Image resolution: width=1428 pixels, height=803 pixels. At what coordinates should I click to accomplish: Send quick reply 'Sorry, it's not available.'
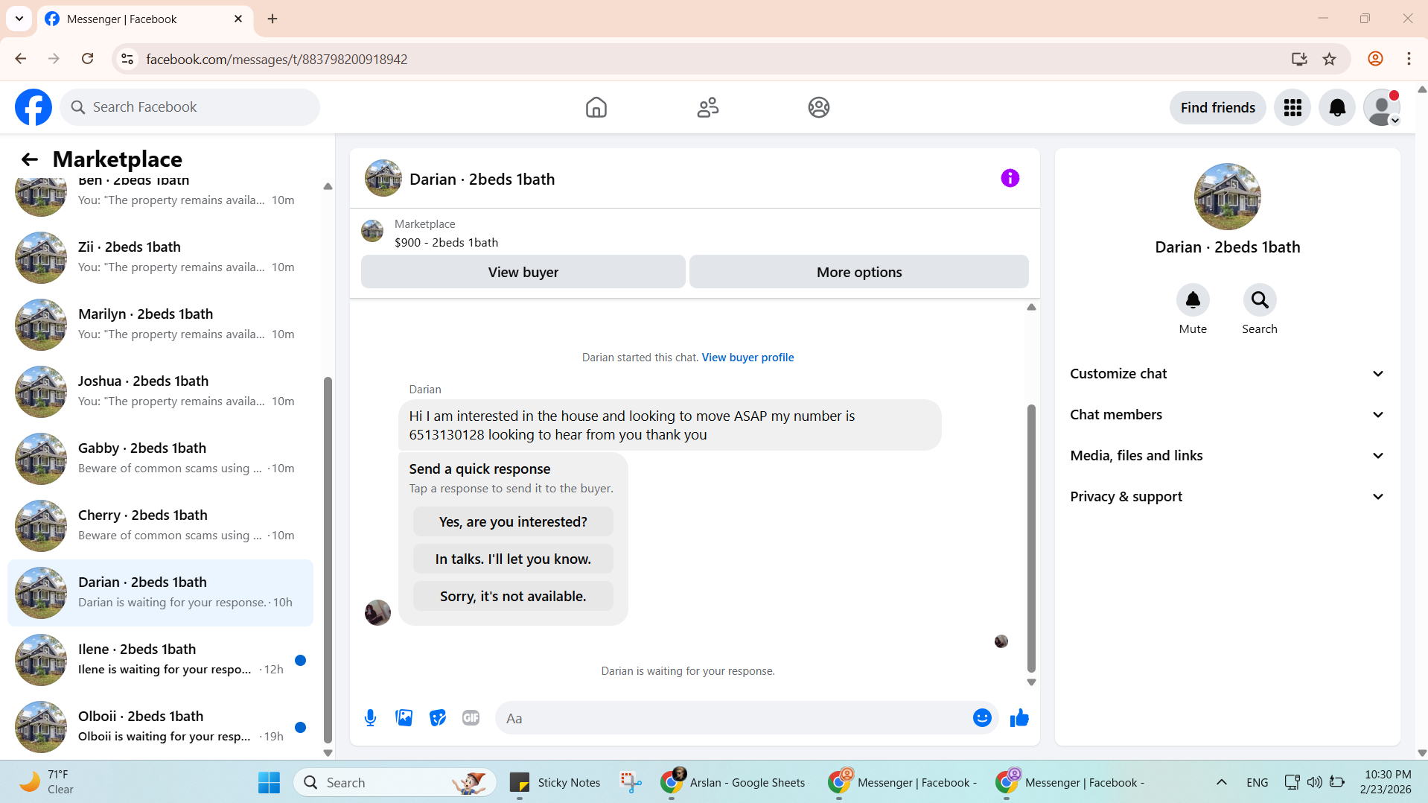513,597
